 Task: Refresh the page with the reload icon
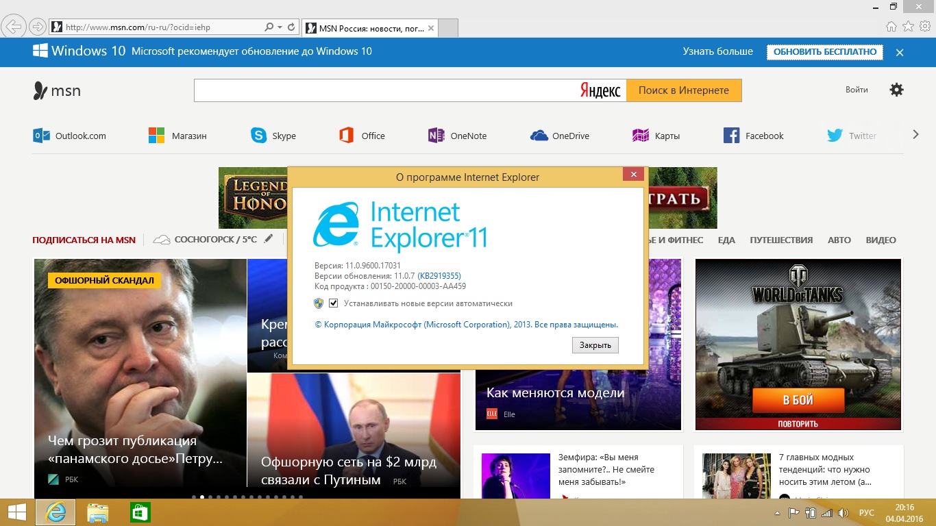(x=291, y=27)
